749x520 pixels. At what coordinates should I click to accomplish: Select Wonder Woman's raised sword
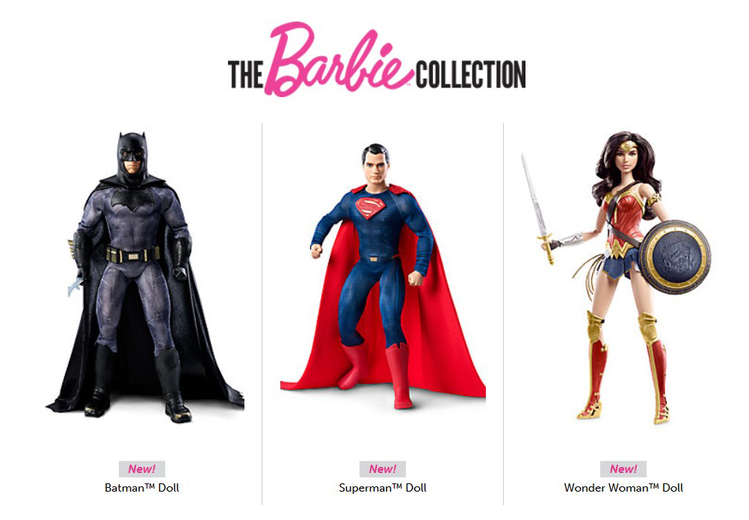click(x=538, y=209)
